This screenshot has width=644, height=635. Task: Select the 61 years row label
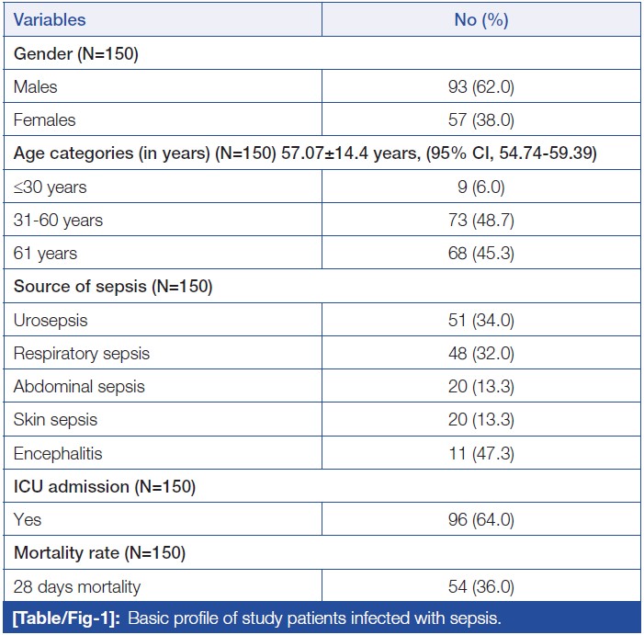click(44, 254)
